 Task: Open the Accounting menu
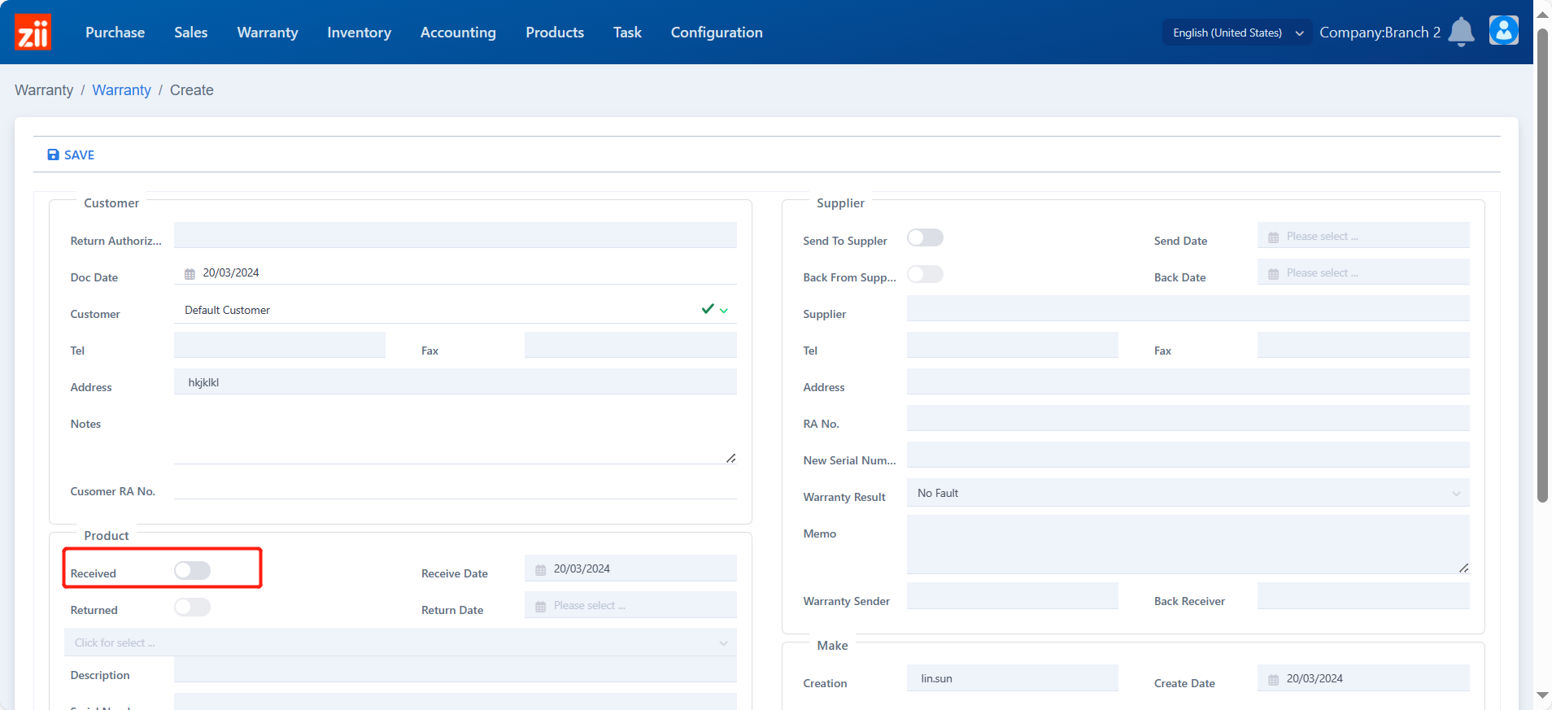point(458,33)
